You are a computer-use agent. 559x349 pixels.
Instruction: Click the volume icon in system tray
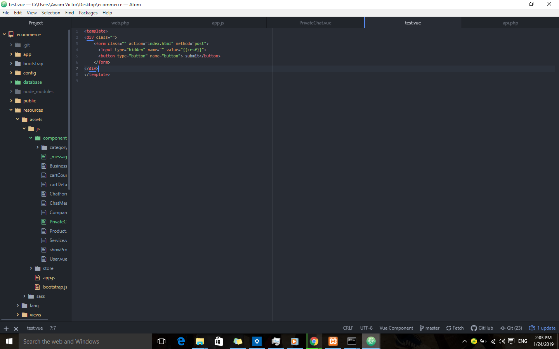(502, 341)
